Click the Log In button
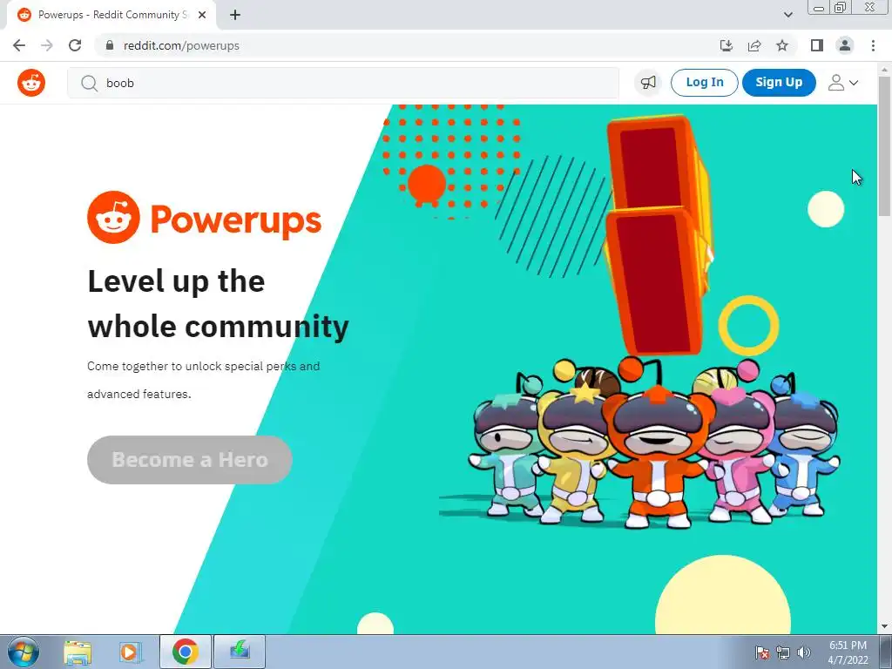The width and height of the screenshot is (892, 669). tap(704, 83)
